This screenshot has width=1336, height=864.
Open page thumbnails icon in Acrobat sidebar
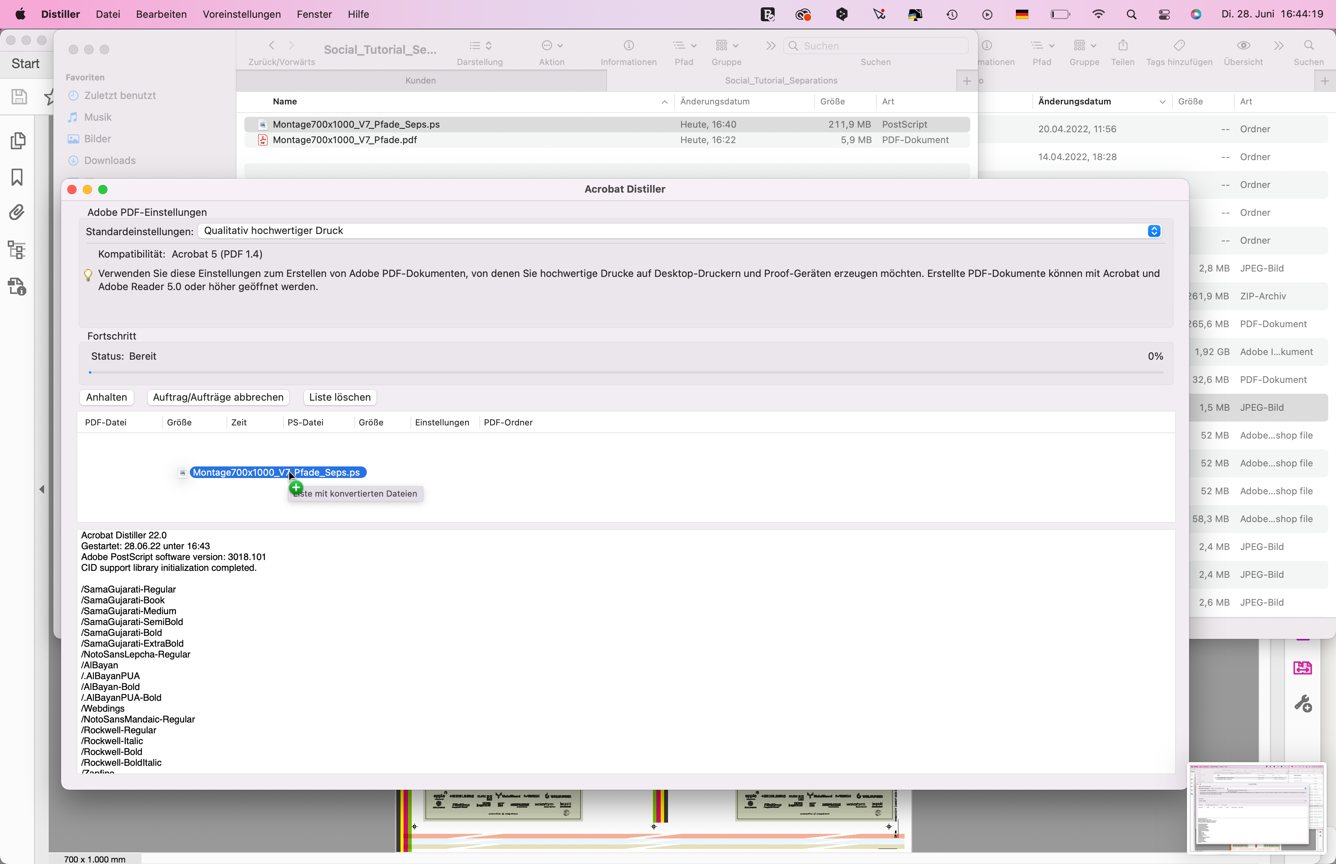[18, 140]
